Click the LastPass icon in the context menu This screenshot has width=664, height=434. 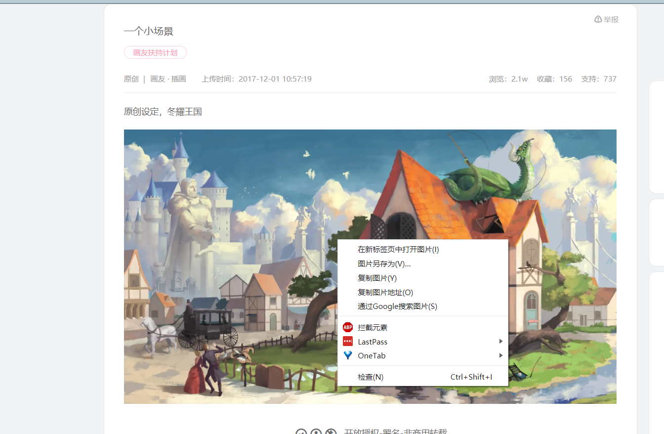coord(347,341)
